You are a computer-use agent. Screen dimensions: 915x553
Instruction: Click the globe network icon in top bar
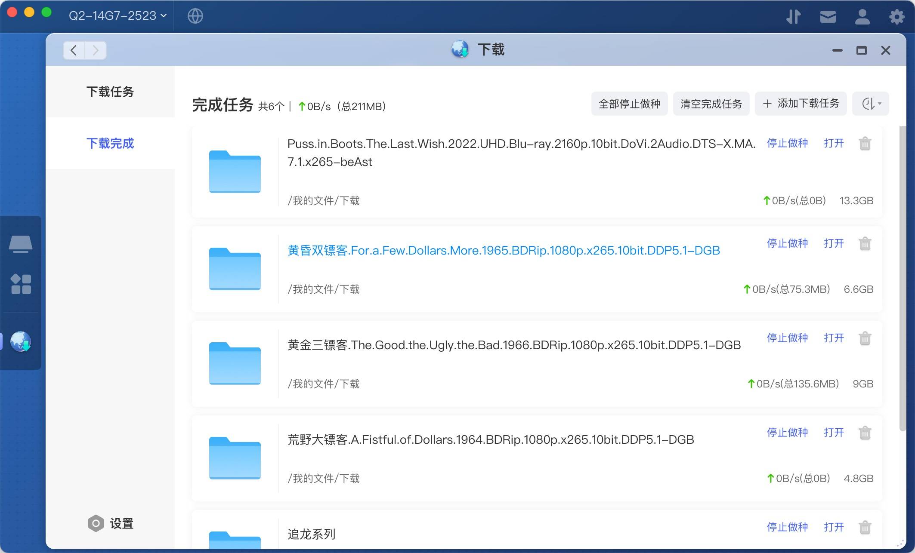click(195, 16)
